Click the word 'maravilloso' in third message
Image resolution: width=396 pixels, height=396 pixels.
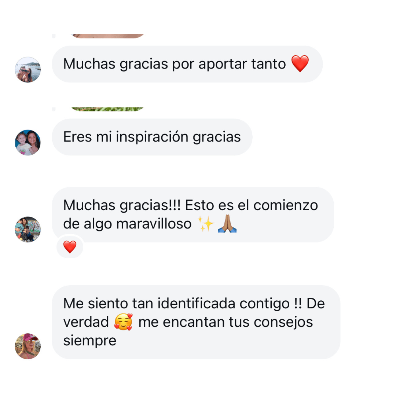(x=154, y=224)
